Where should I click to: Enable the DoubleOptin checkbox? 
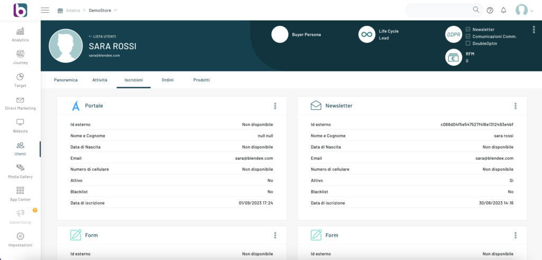pyautogui.click(x=468, y=43)
